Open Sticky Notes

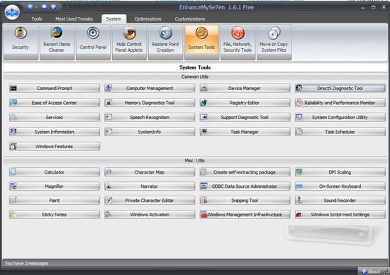55,215
